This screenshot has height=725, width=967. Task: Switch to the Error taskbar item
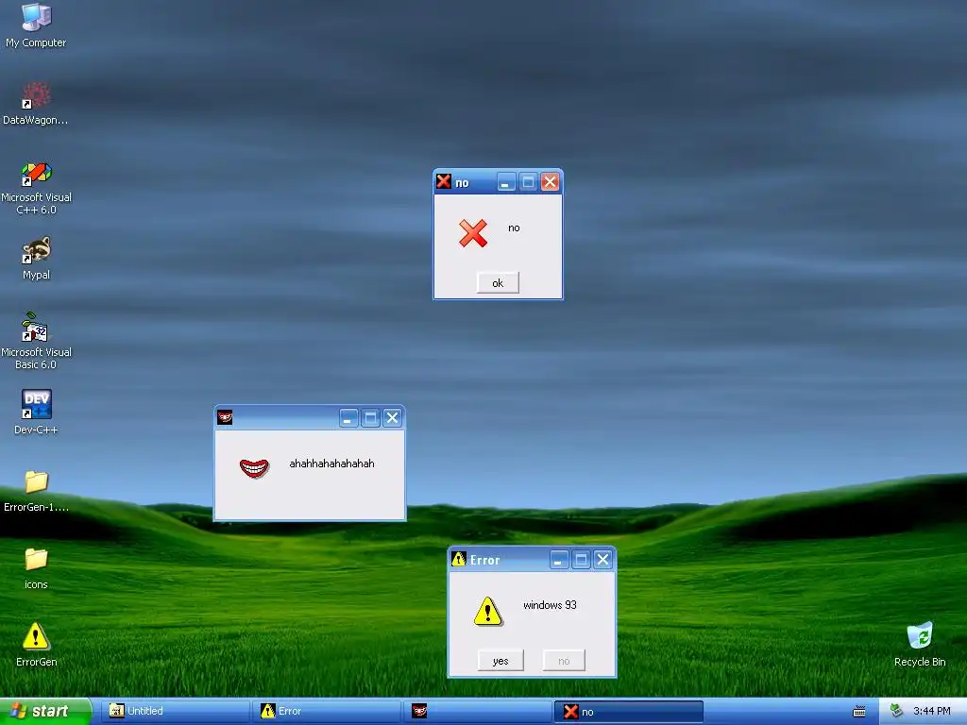pyautogui.click(x=327, y=712)
